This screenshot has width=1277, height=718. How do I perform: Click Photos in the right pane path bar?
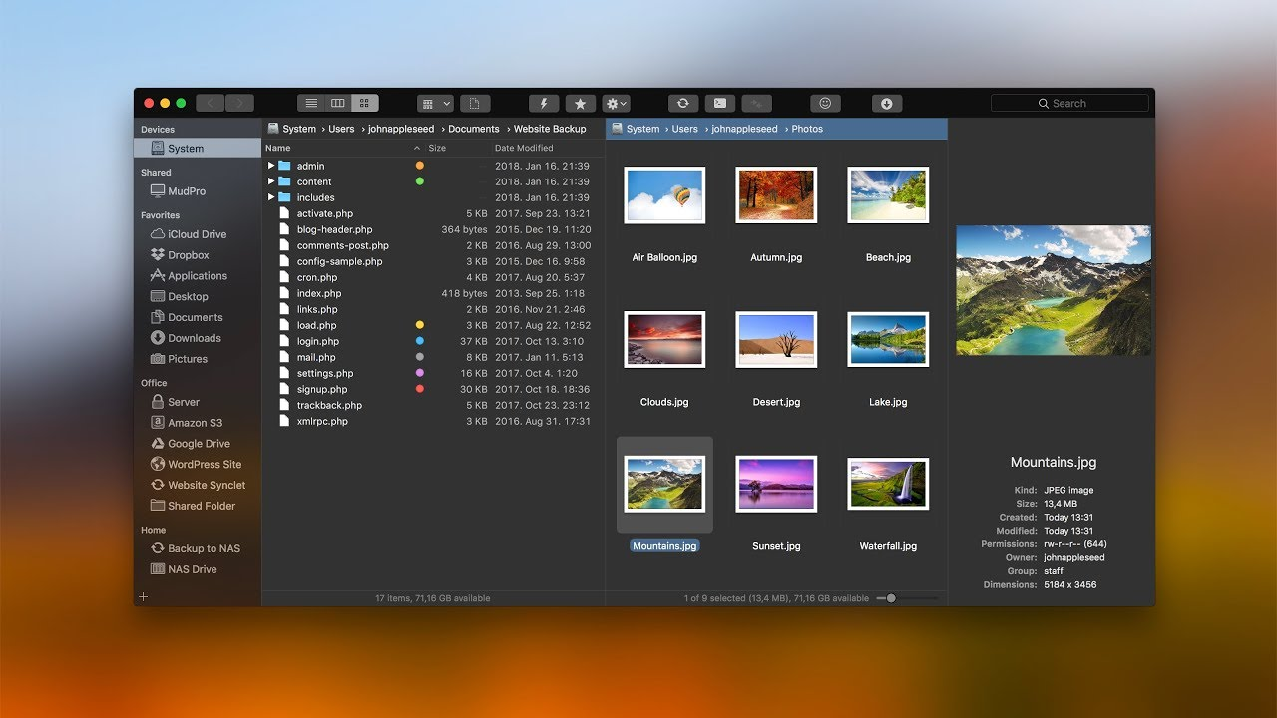coord(807,129)
